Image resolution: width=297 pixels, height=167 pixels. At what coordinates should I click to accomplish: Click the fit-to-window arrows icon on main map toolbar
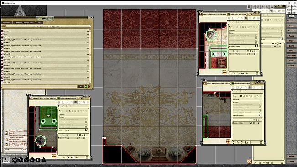point(249,7)
